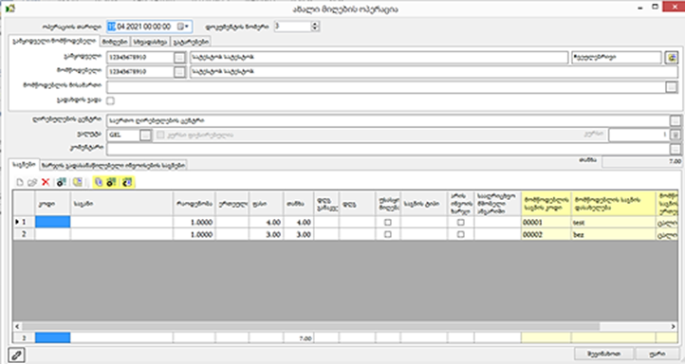
Task: Open the operation date calendar dropdown
Action: click(183, 27)
